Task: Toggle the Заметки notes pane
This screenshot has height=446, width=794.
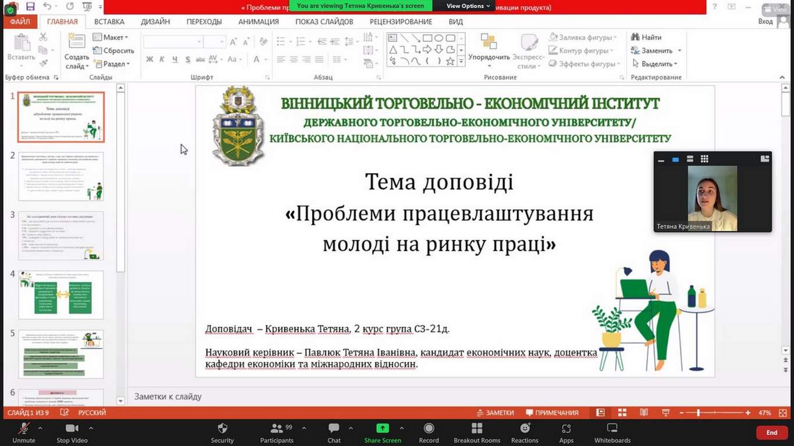Action: point(495,413)
